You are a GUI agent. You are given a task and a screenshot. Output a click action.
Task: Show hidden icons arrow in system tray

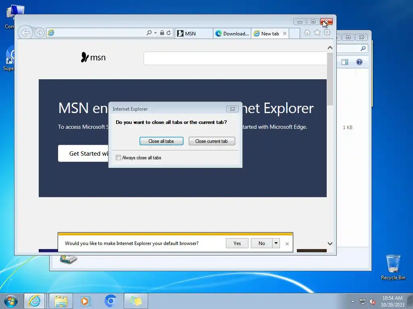click(353, 301)
